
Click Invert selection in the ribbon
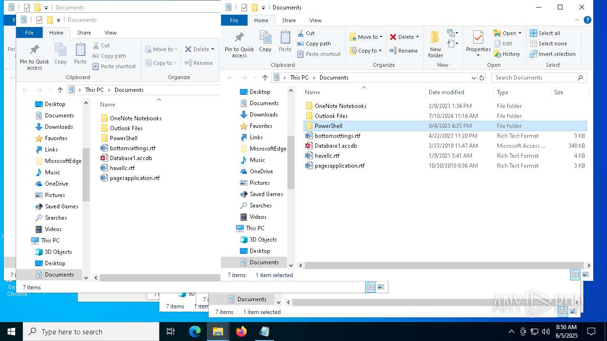click(x=552, y=54)
